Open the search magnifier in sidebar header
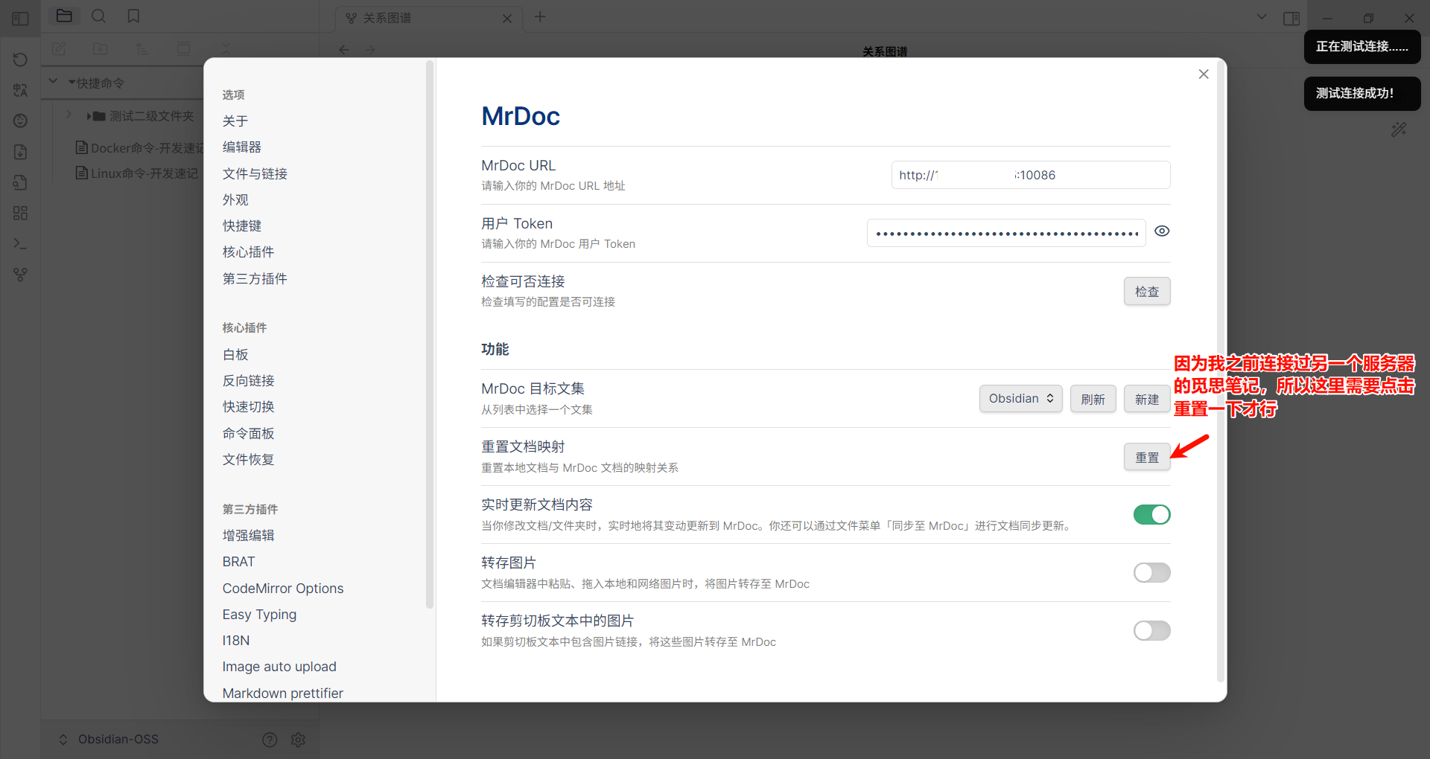1430x759 pixels. coord(98,16)
